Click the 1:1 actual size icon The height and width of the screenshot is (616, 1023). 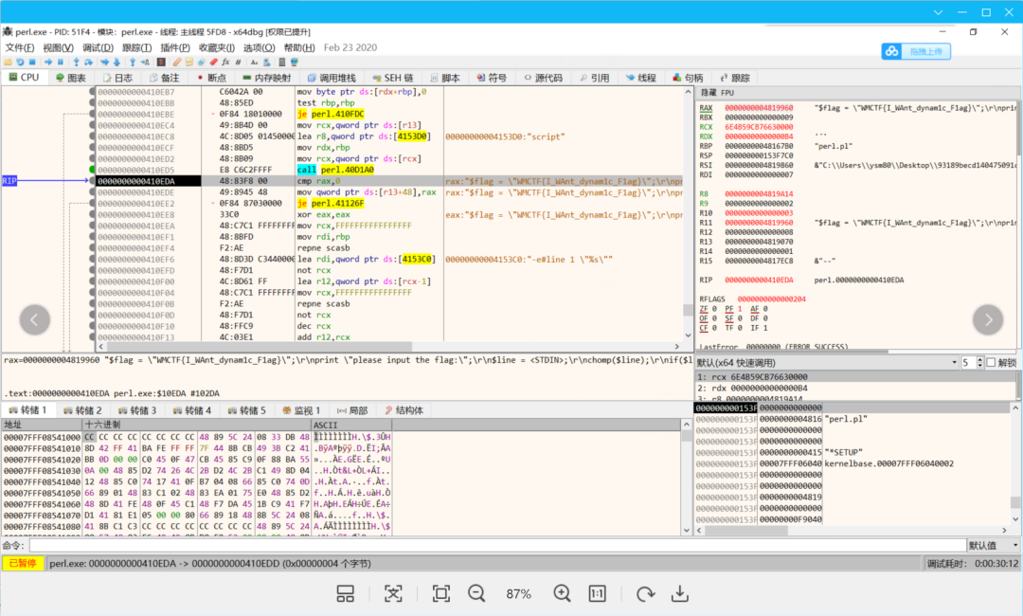(x=598, y=593)
